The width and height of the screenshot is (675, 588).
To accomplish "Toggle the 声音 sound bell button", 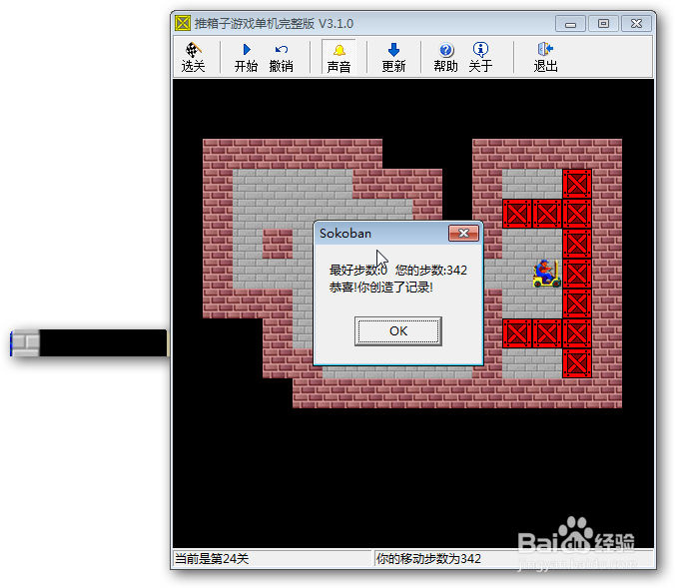I will click(338, 57).
